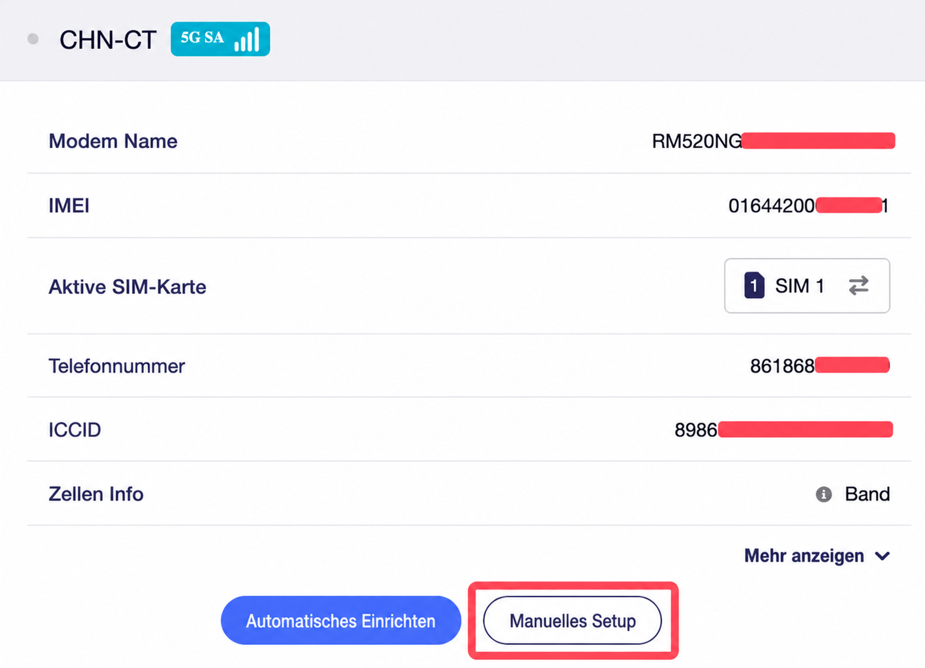Select the Modem Name value RM520NG
This screenshot has width=925, height=668.
(697, 141)
